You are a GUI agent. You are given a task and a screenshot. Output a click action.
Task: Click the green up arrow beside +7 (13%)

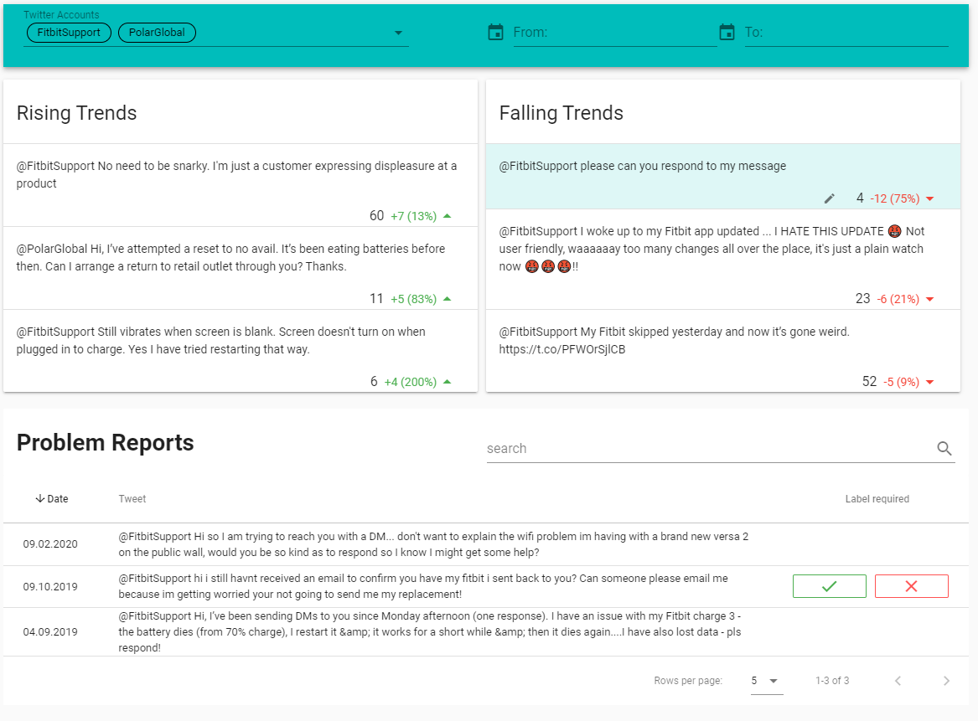(448, 216)
